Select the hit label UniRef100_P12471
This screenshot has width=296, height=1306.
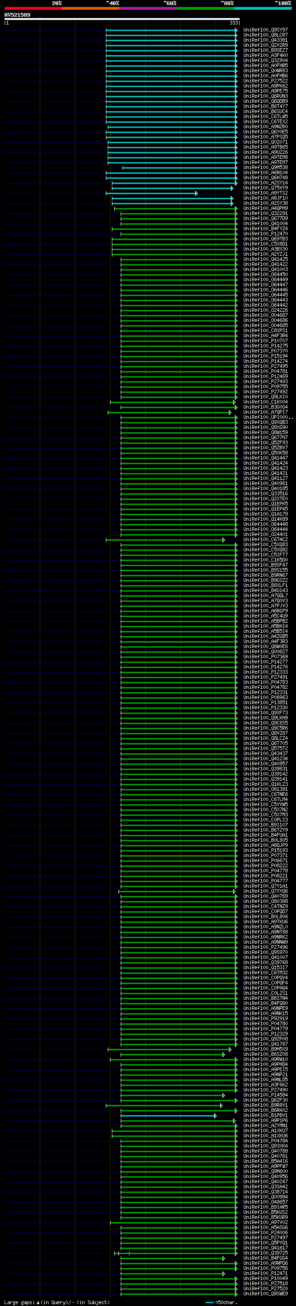click(265, 1274)
